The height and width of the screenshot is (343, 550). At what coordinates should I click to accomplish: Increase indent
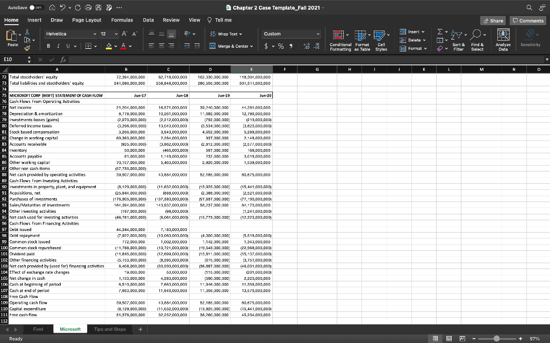point(197,46)
